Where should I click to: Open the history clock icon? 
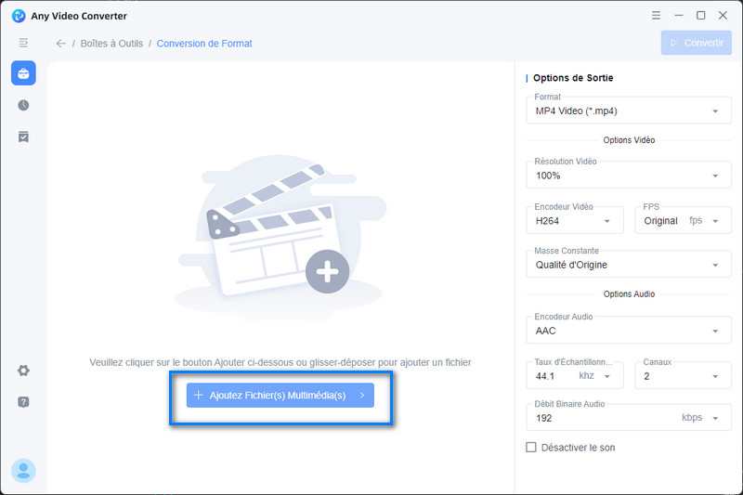pos(23,105)
